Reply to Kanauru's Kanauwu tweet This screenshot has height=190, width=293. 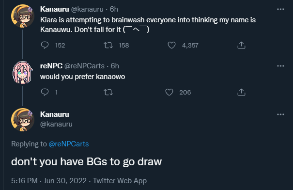click(x=45, y=45)
